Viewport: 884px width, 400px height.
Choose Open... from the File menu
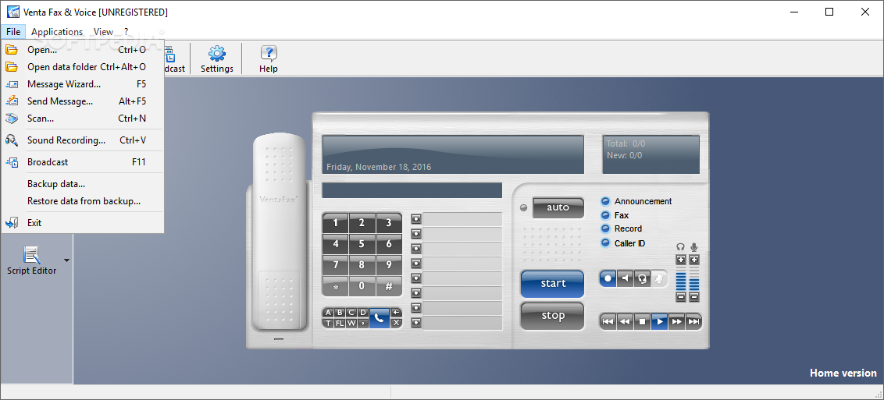82,49
